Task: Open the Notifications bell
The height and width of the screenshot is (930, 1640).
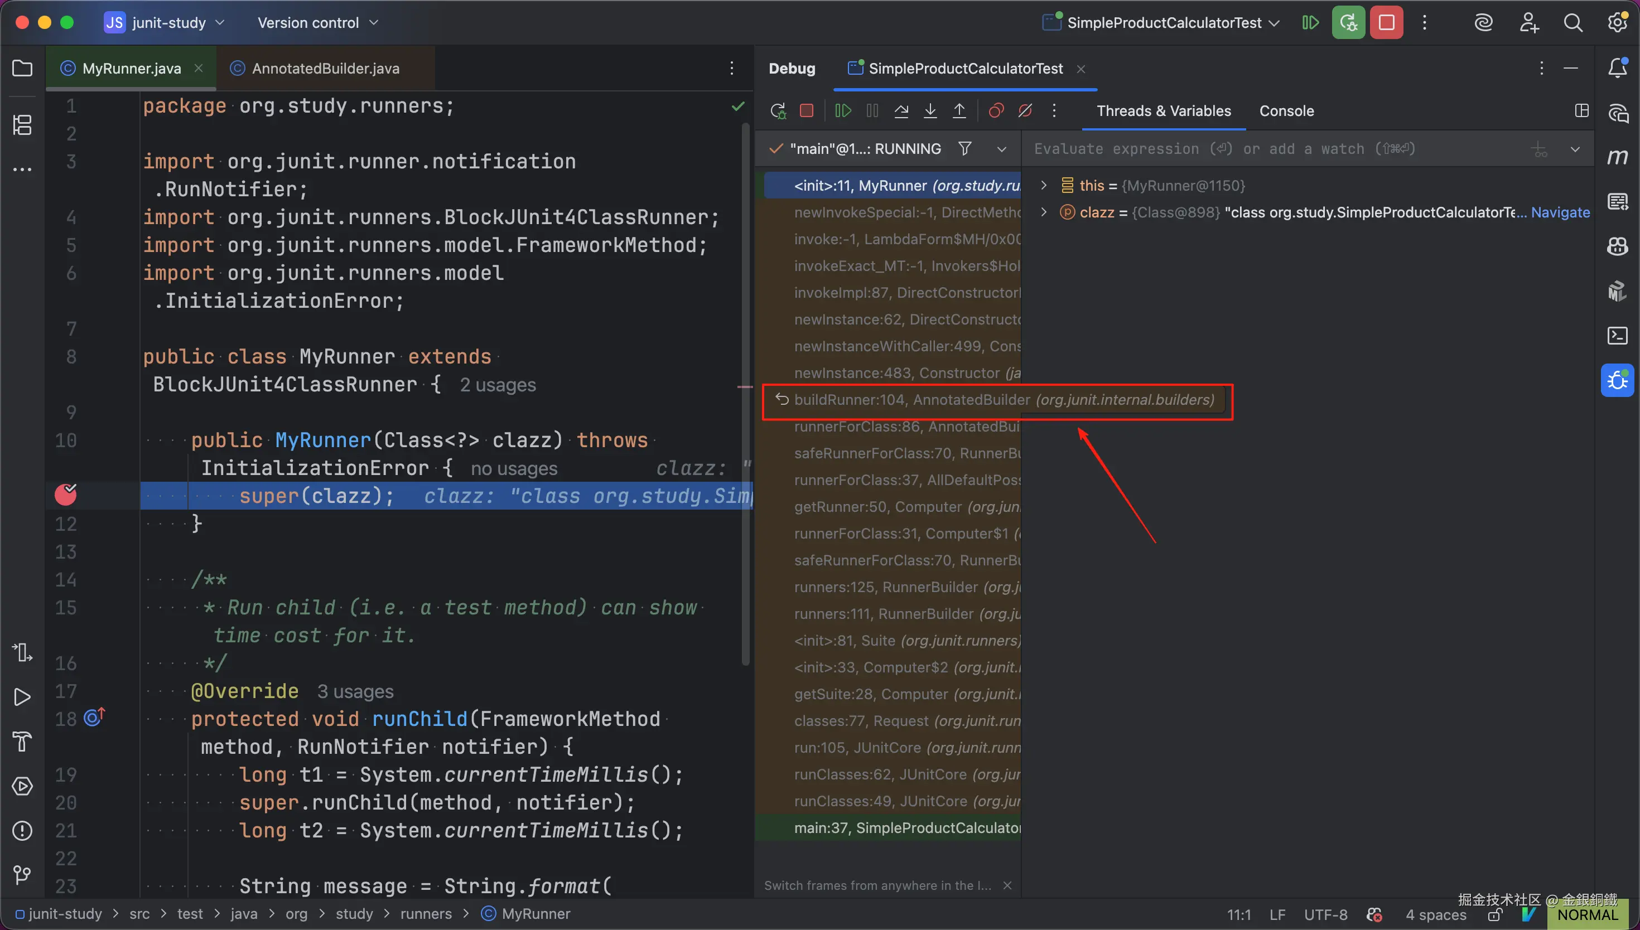Action: tap(1617, 67)
